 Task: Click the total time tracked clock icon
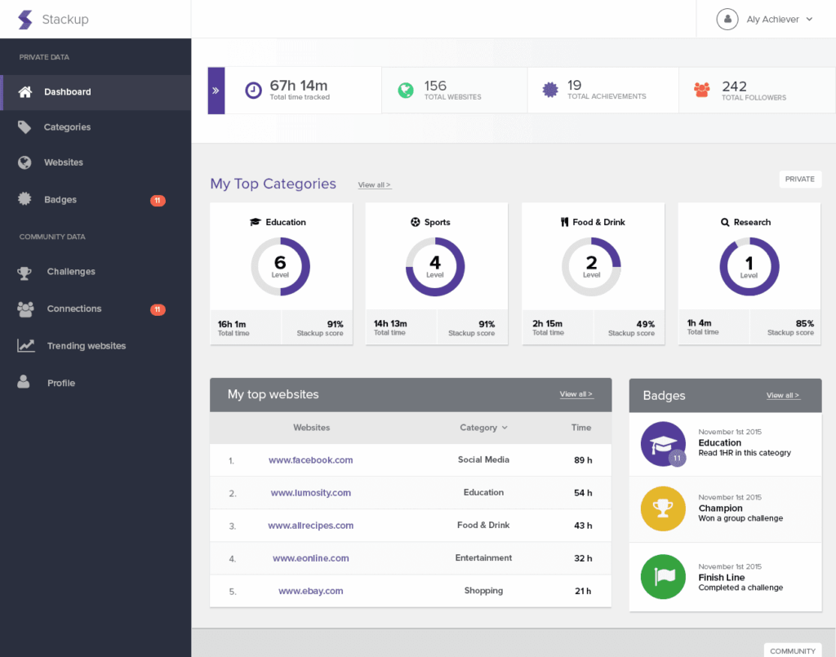click(x=254, y=90)
